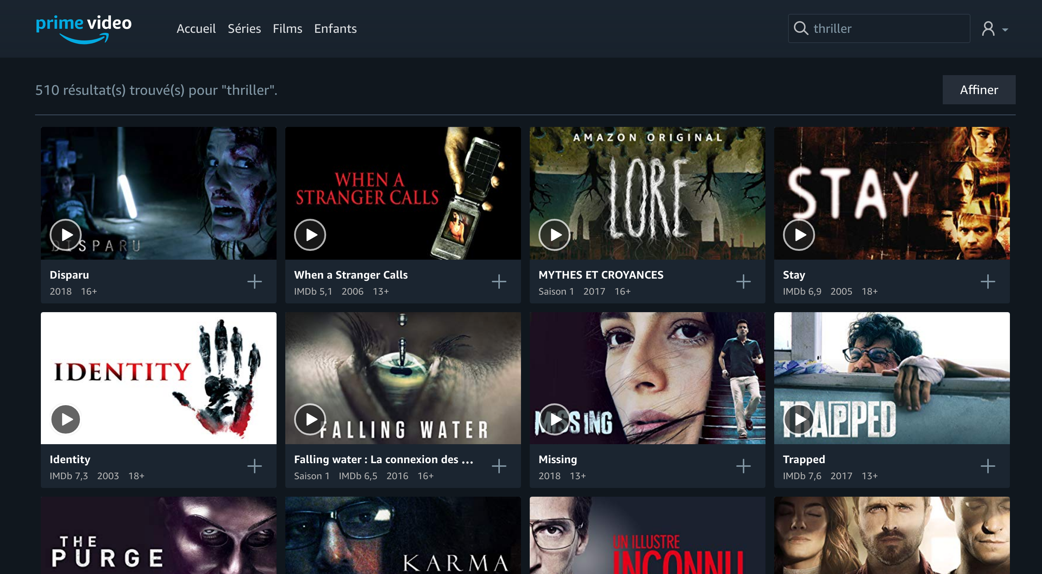Play Mythes et Croyances (Lore)
Viewport: 1042px width, 574px height.
pyautogui.click(x=554, y=235)
